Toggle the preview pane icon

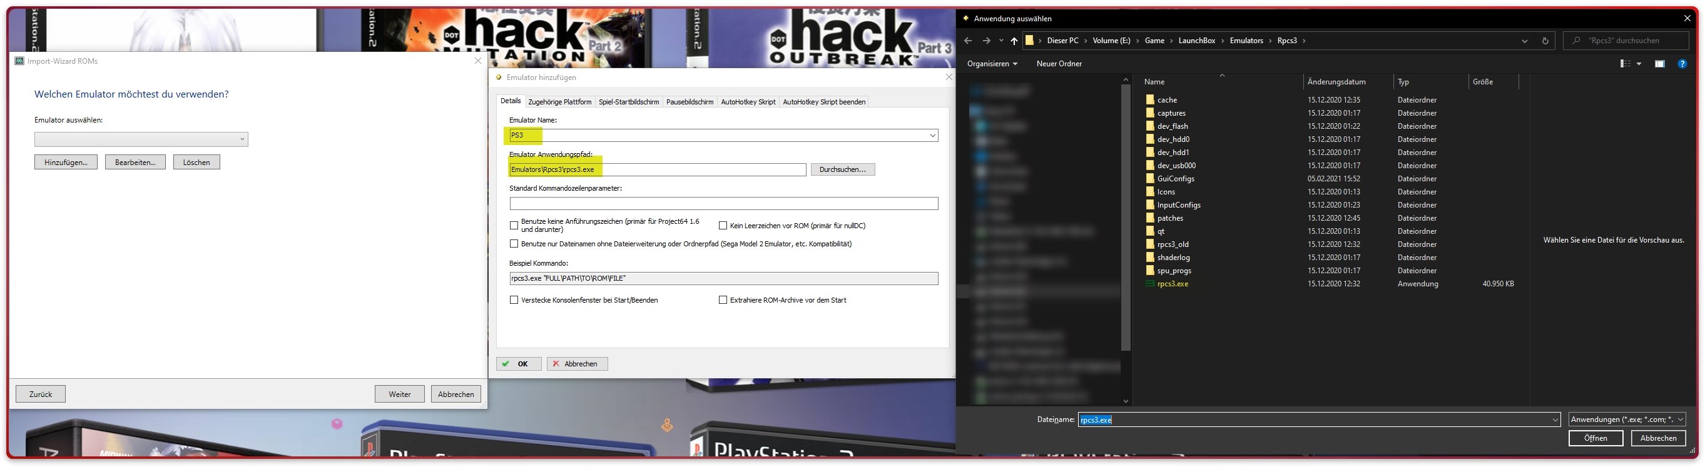1660,64
